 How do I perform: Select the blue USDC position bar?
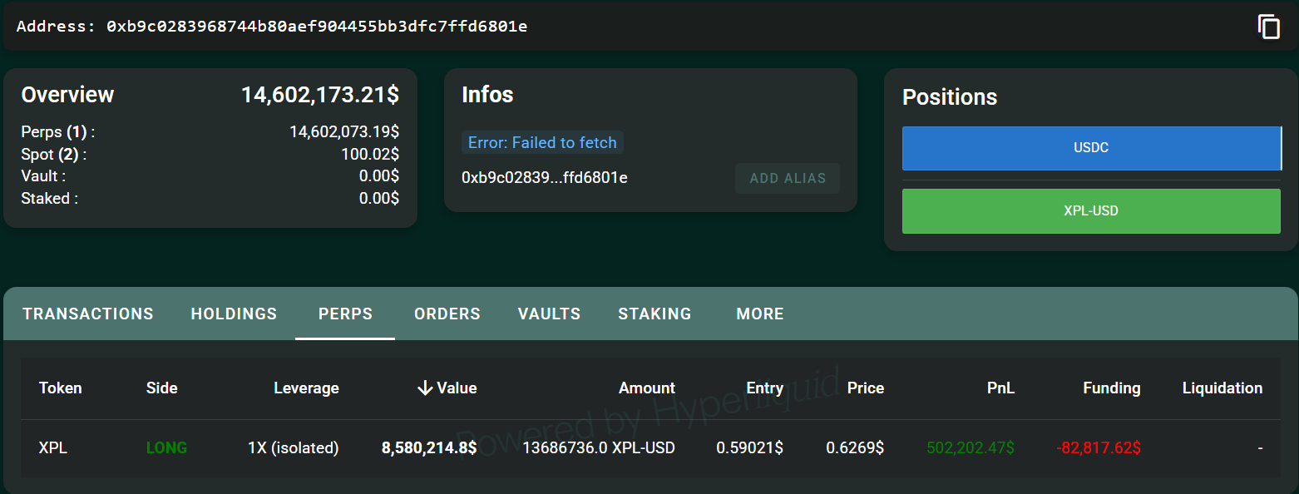tap(1091, 148)
